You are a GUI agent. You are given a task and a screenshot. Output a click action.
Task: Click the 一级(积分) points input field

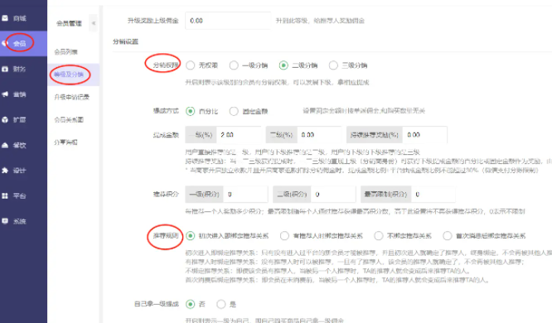(x=245, y=195)
